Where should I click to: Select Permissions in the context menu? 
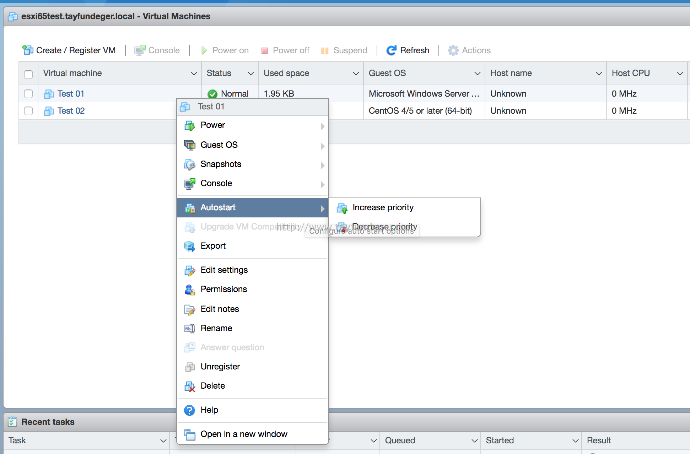[253, 289]
